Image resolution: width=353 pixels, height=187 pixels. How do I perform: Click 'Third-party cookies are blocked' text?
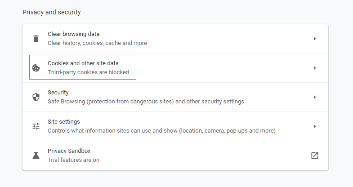(x=88, y=72)
